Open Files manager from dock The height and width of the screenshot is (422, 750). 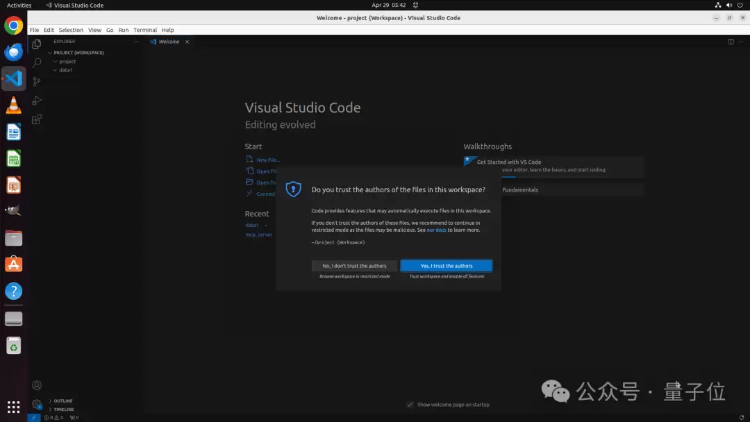13,237
